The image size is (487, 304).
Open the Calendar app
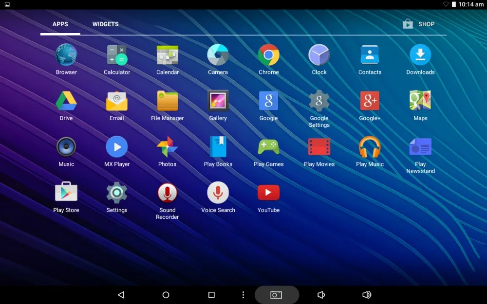[x=168, y=55]
